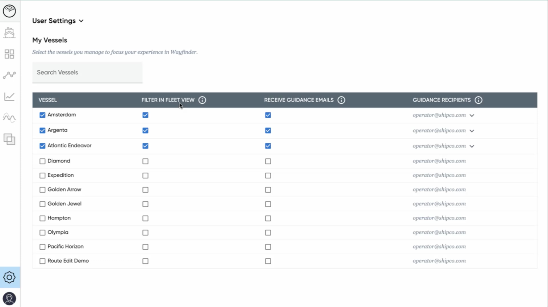Click the Hampton vessel name
The width and height of the screenshot is (548, 307).
[59, 218]
